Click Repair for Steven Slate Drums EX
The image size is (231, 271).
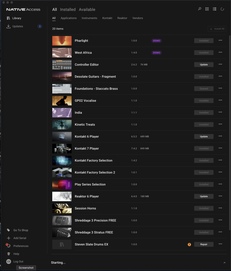point(204,244)
